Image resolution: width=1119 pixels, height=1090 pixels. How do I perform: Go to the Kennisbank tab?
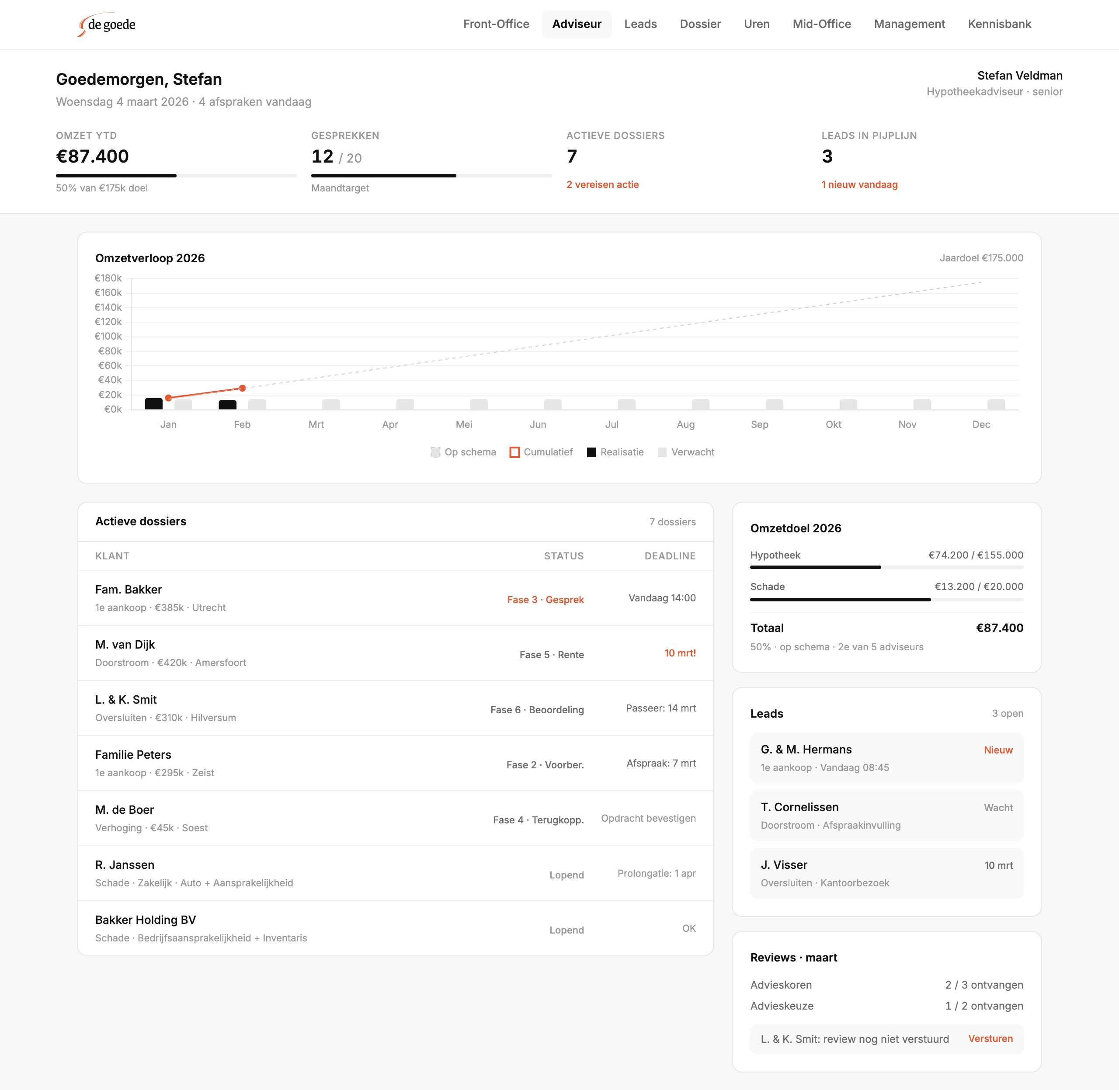999,24
